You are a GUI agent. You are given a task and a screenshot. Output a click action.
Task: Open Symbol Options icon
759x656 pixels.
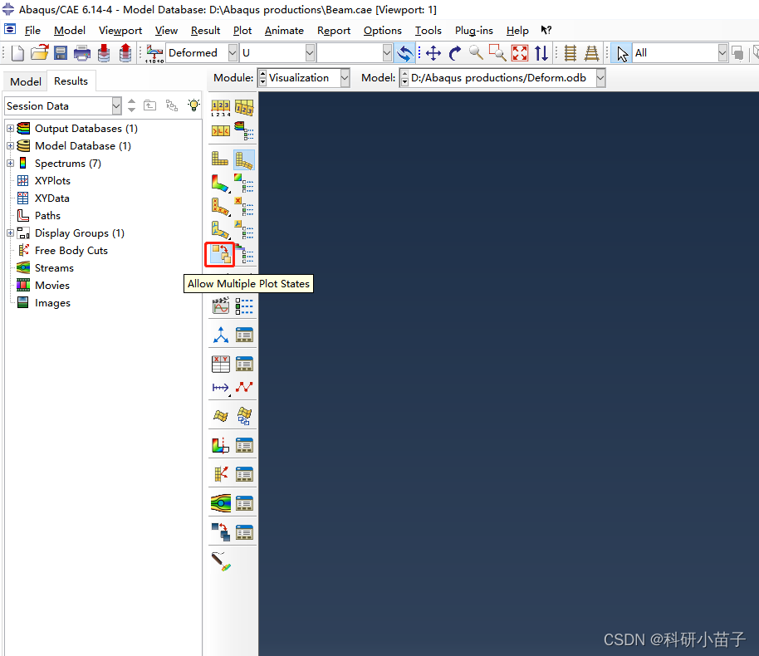point(244,206)
